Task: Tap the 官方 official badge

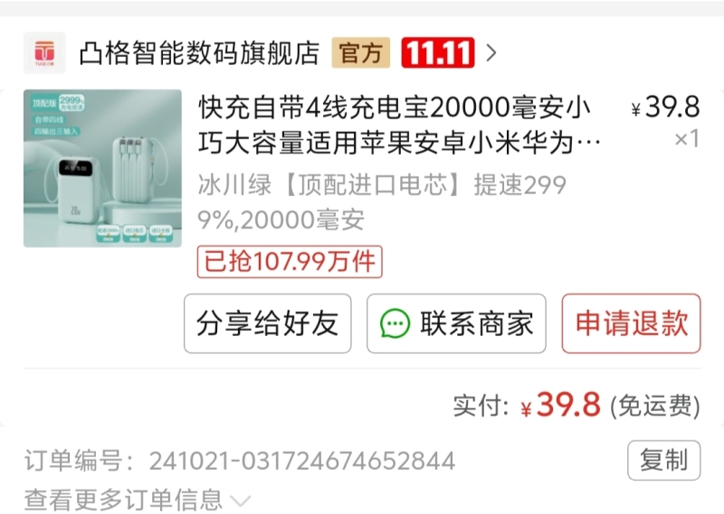Action: (x=360, y=53)
